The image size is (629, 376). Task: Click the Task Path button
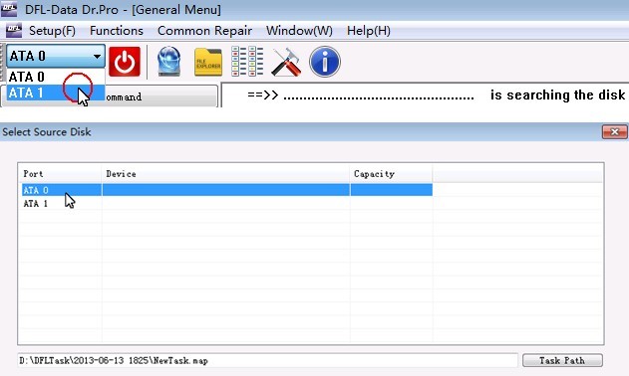point(562,360)
